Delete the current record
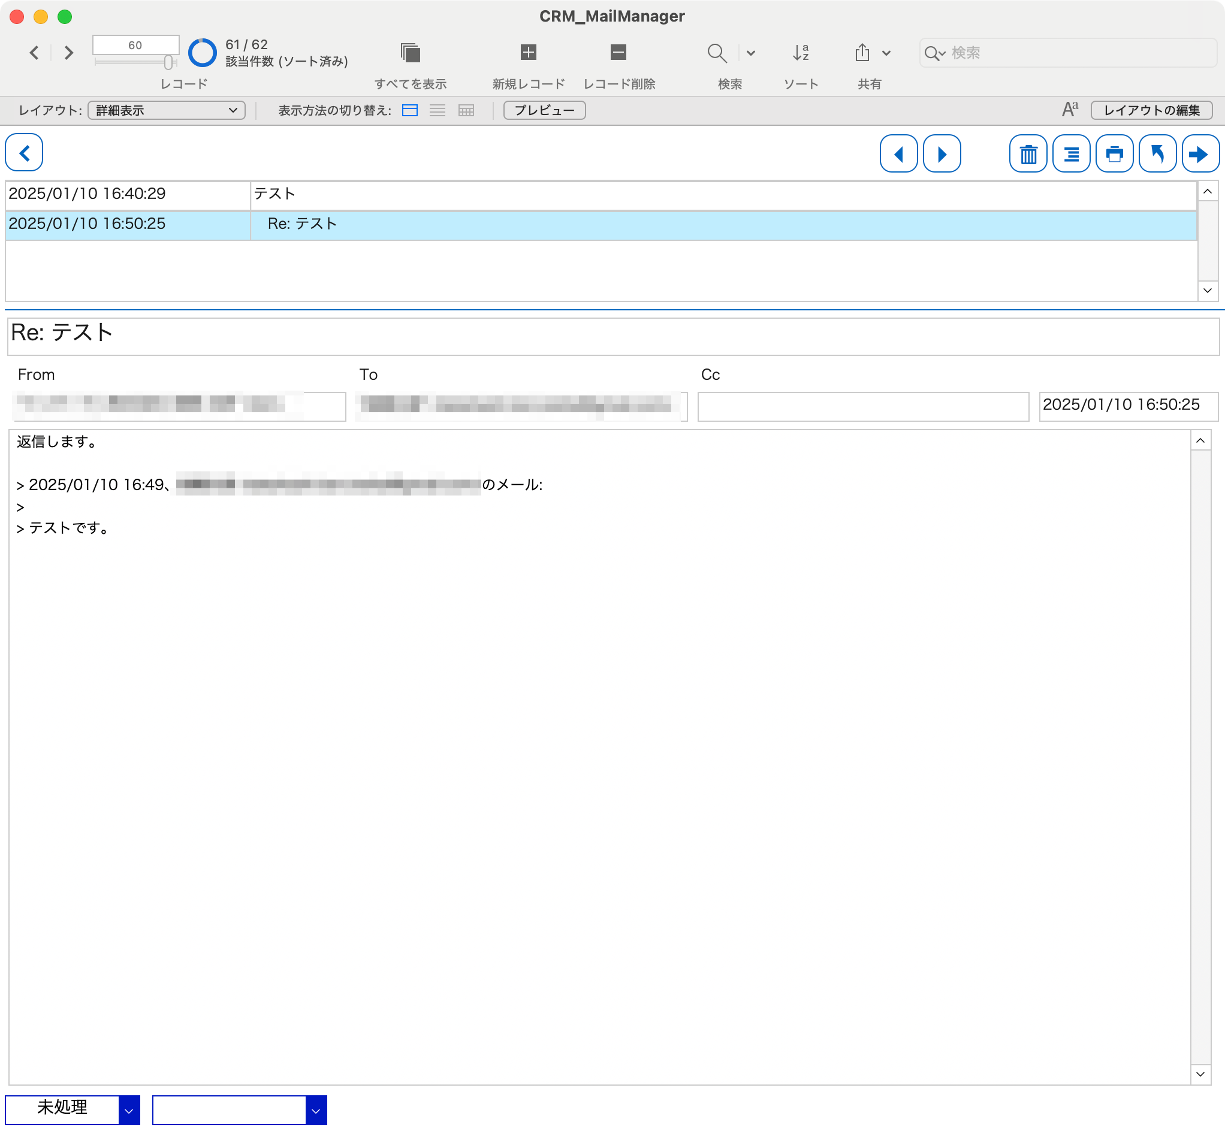 [x=618, y=52]
